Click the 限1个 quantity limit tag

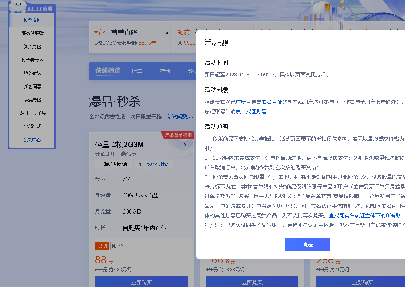coord(118,246)
